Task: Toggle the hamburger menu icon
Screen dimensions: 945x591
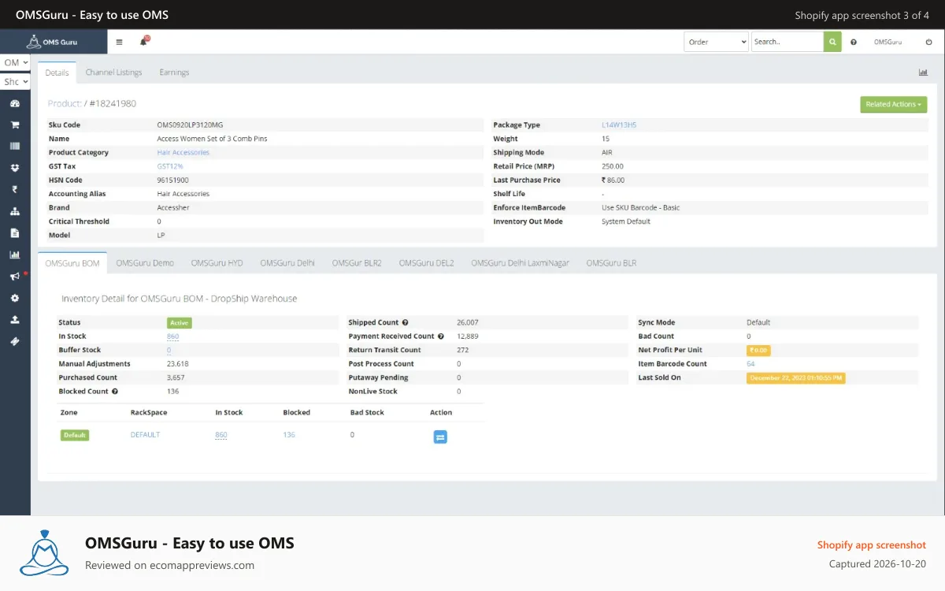Action: pyautogui.click(x=119, y=42)
